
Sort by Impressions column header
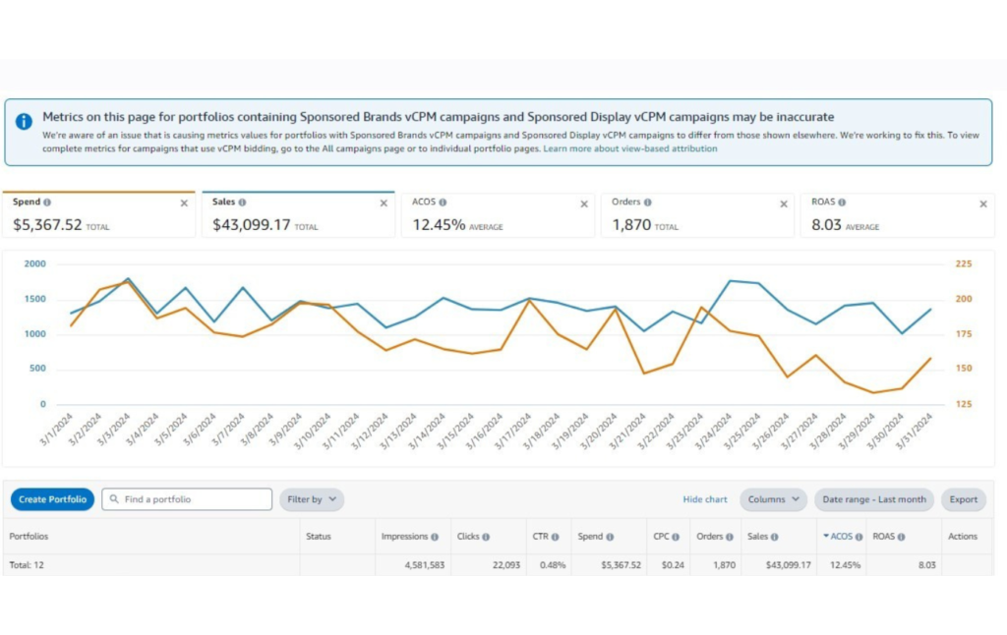[x=404, y=536]
